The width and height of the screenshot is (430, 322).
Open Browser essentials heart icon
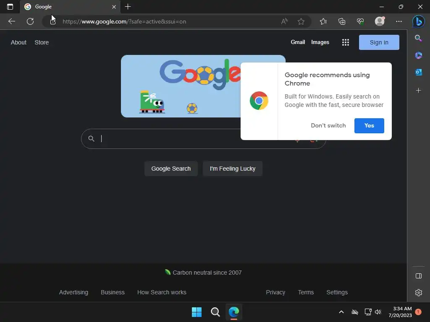(360, 21)
